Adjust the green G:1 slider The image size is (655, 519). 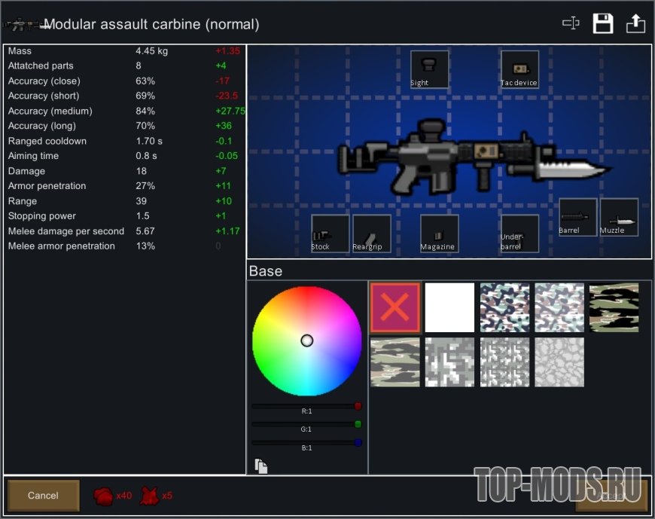point(305,424)
